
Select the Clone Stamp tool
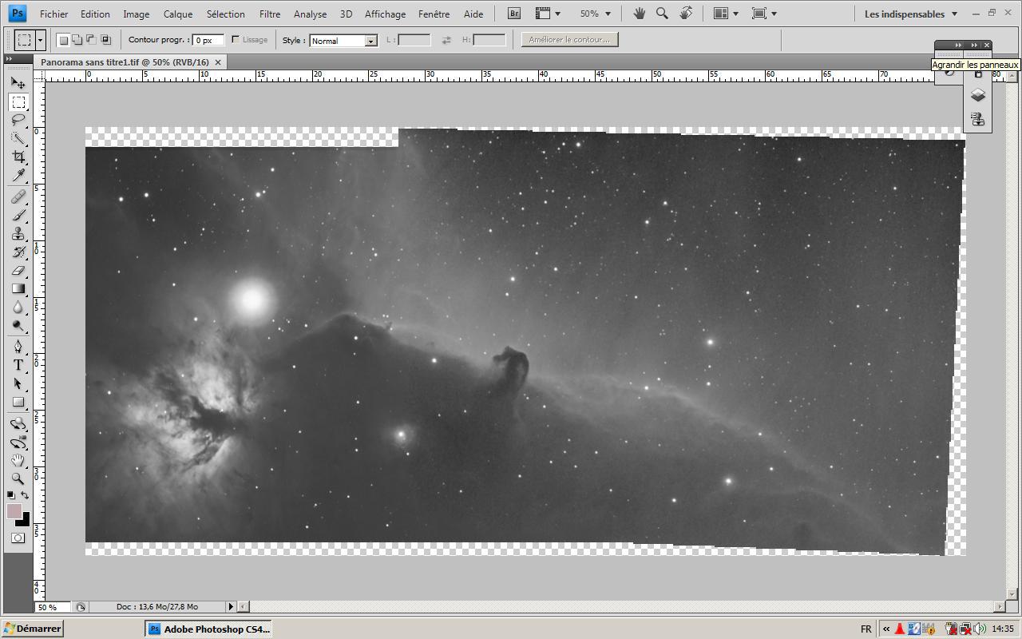click(x=18, y=233)
